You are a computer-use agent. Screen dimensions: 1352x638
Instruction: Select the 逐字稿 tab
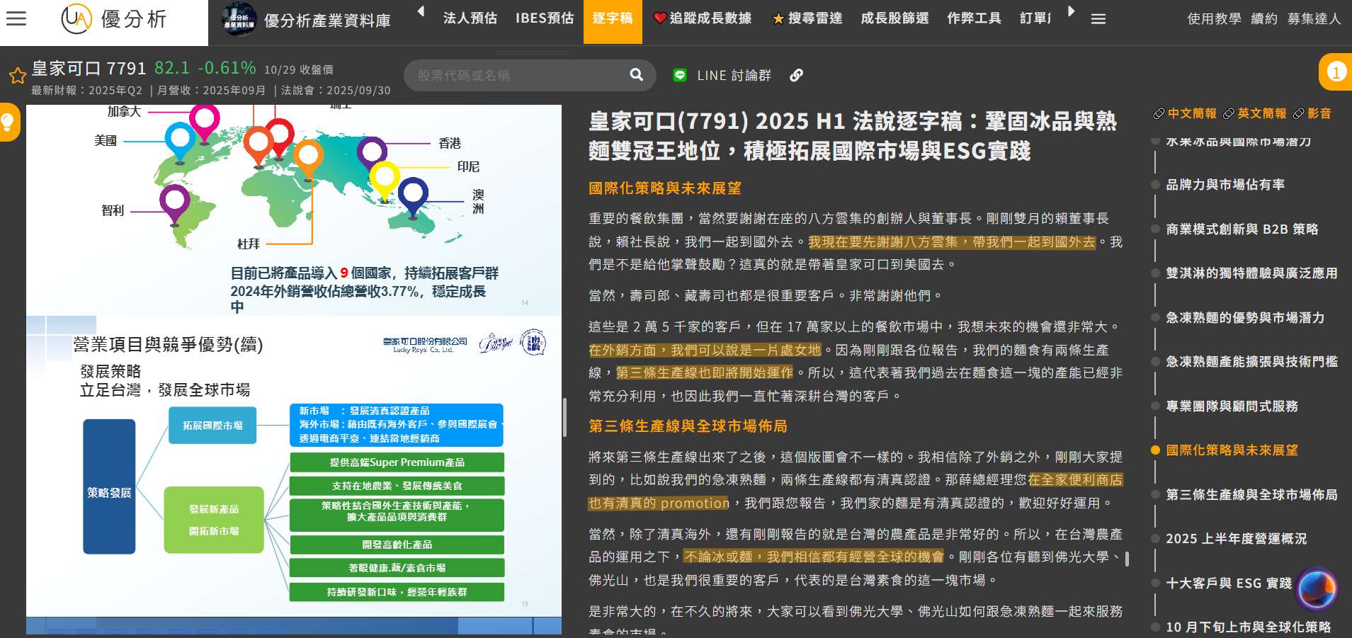click(x=612, y=18)
